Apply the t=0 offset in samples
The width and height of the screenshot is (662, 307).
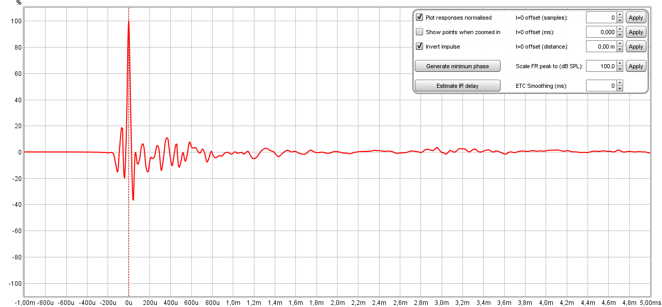636,18
